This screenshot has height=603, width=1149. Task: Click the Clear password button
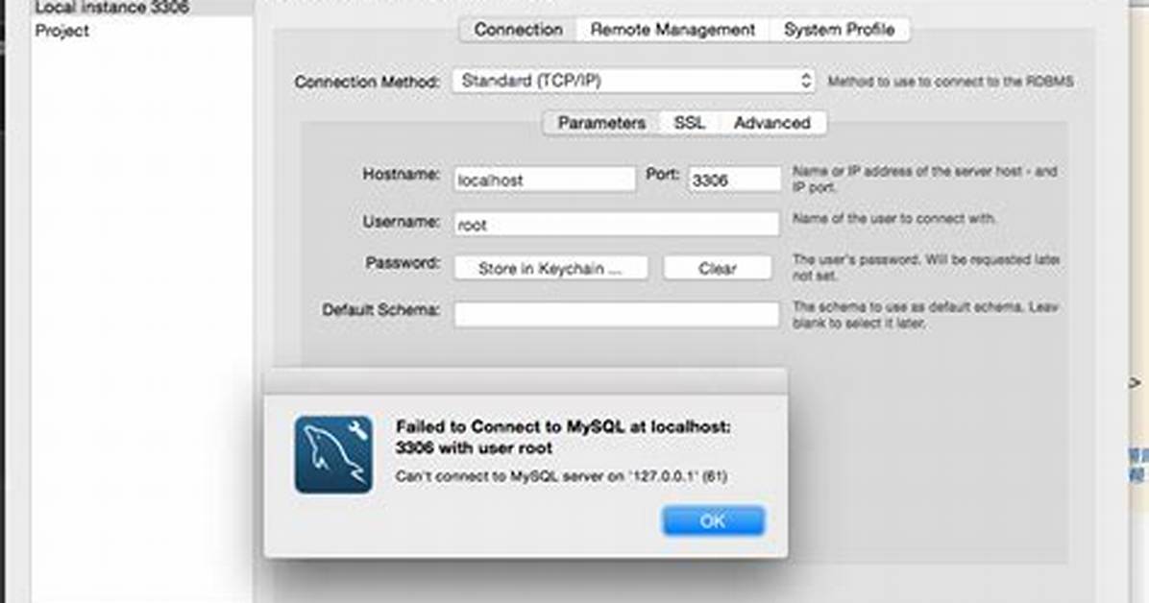pos(718,268)
